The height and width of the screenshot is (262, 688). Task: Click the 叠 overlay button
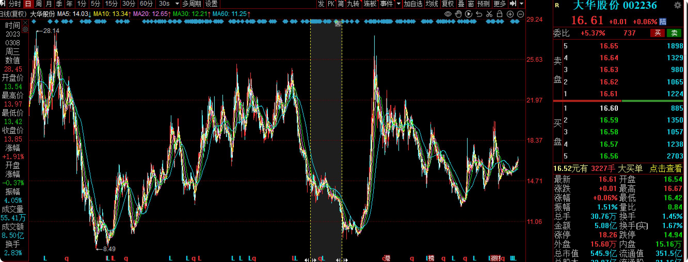[x=461, y=4]
